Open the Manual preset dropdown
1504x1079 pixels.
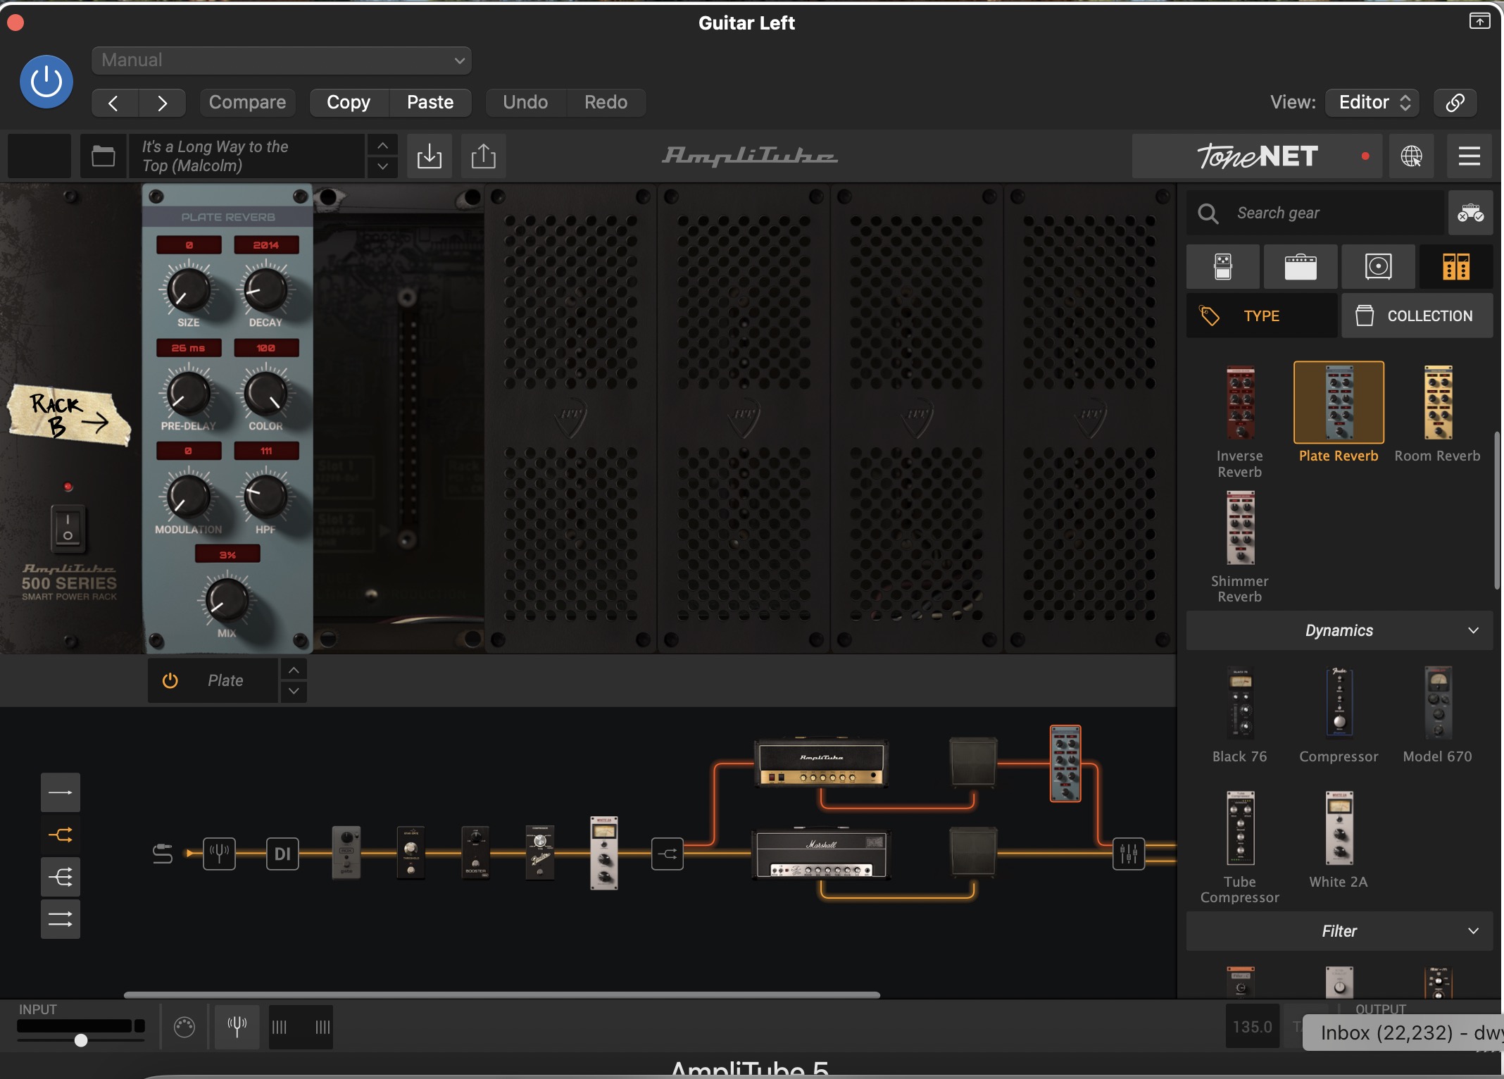(x=281, y=61)
